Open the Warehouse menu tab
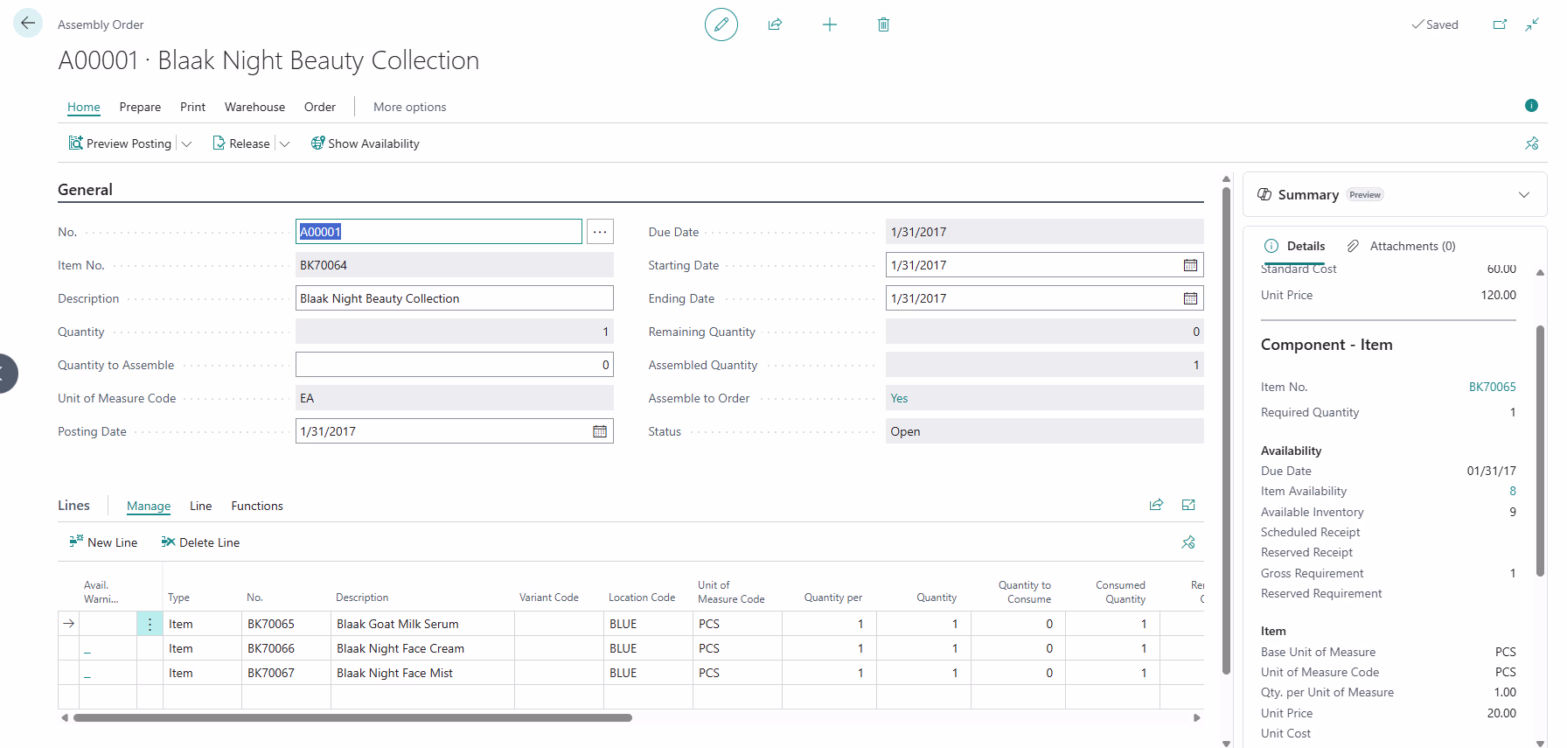This screenshot has height=748, width=1567. (x=254, y=107)
